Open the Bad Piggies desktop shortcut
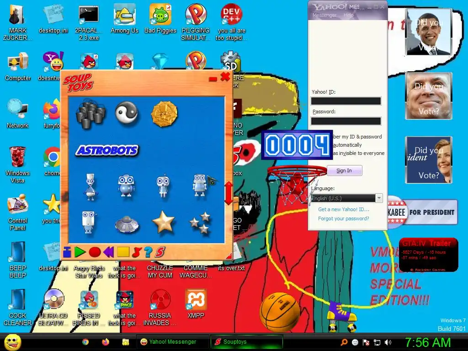 (x=160, y=19)
